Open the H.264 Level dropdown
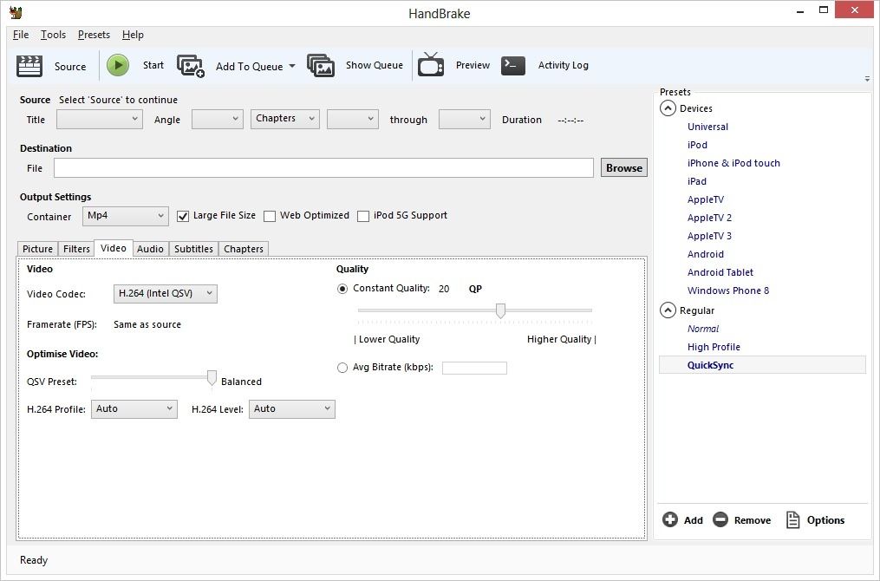 pos(292,409)
